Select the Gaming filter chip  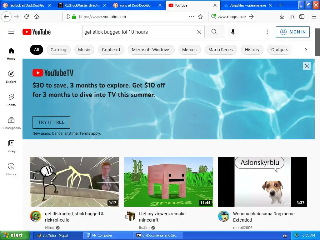[58, 50]
